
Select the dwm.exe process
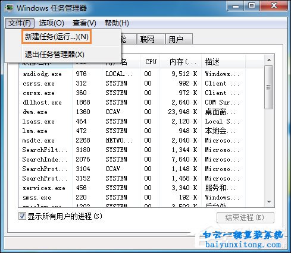(142, 112)
